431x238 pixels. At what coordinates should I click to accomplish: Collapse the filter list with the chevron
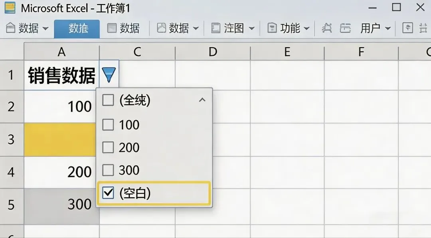point(202,100)
